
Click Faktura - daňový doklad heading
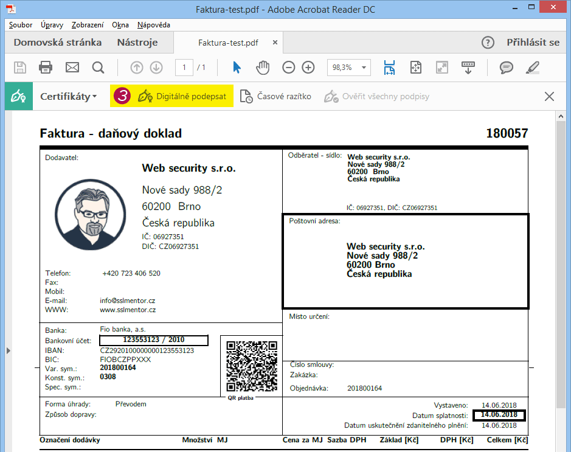[111, 133]
